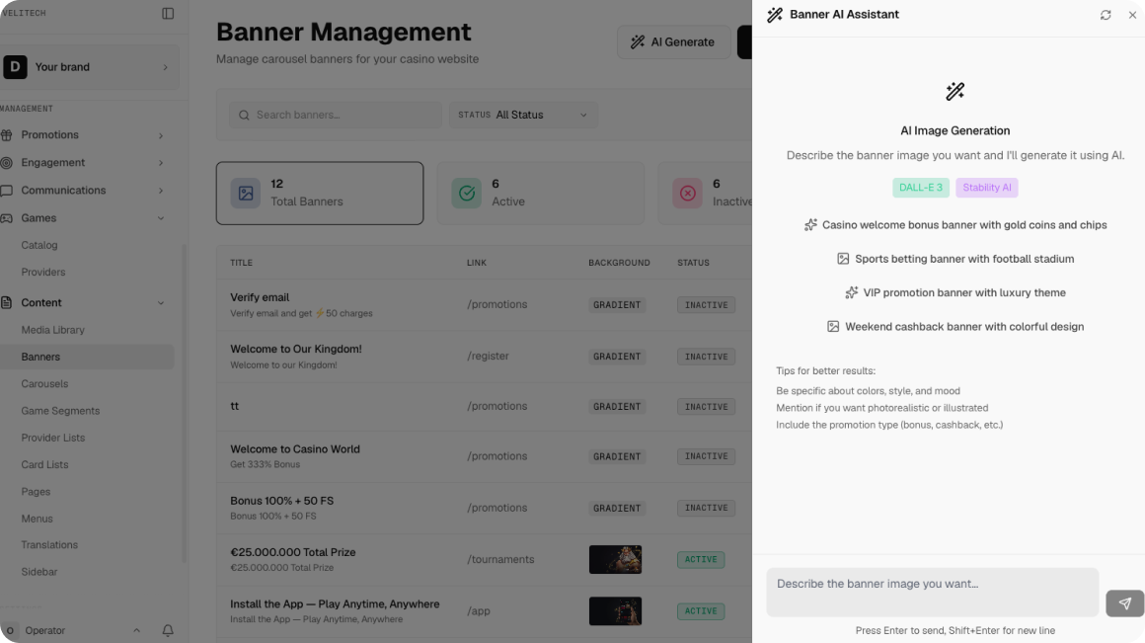
Task: Open the Providers page
Action: pos(43,273)
